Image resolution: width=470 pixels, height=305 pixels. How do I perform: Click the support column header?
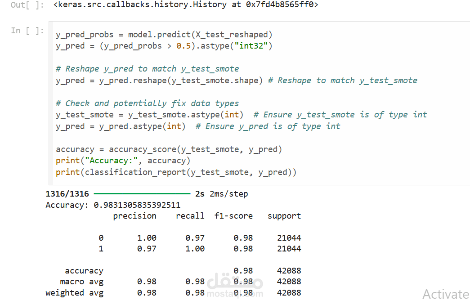coord(284,216)
